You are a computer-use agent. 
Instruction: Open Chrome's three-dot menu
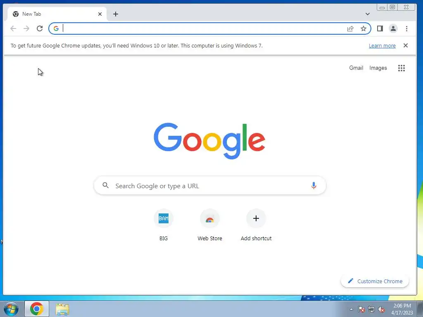(x=406, y=28)
